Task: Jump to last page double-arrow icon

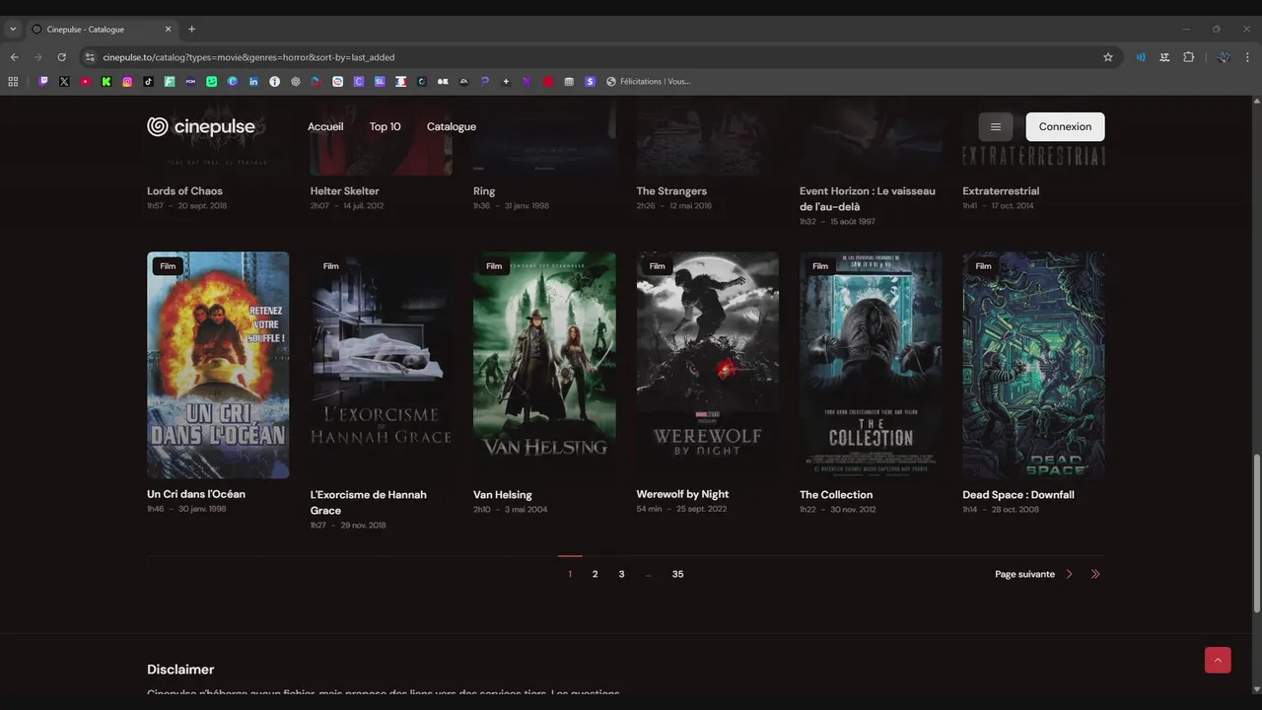Action: (1095, 574)
